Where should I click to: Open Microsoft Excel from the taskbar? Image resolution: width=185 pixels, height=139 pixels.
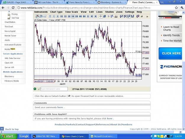103,136
